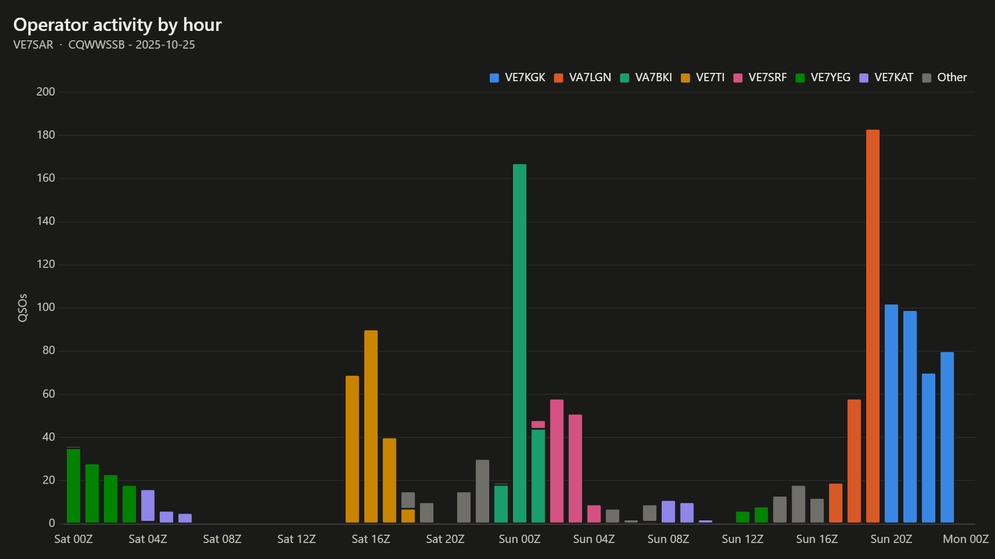The width and height of the screenshot is (995, 559).
Task: Click the 'Sun 20Z' axis label
Action: (891, 539)
